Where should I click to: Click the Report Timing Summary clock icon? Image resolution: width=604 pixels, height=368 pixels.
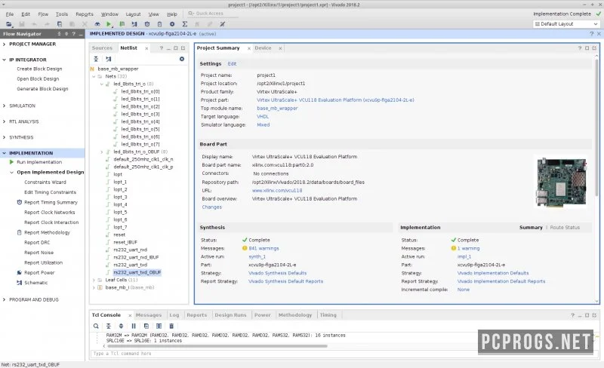click(x=20, y=202)
